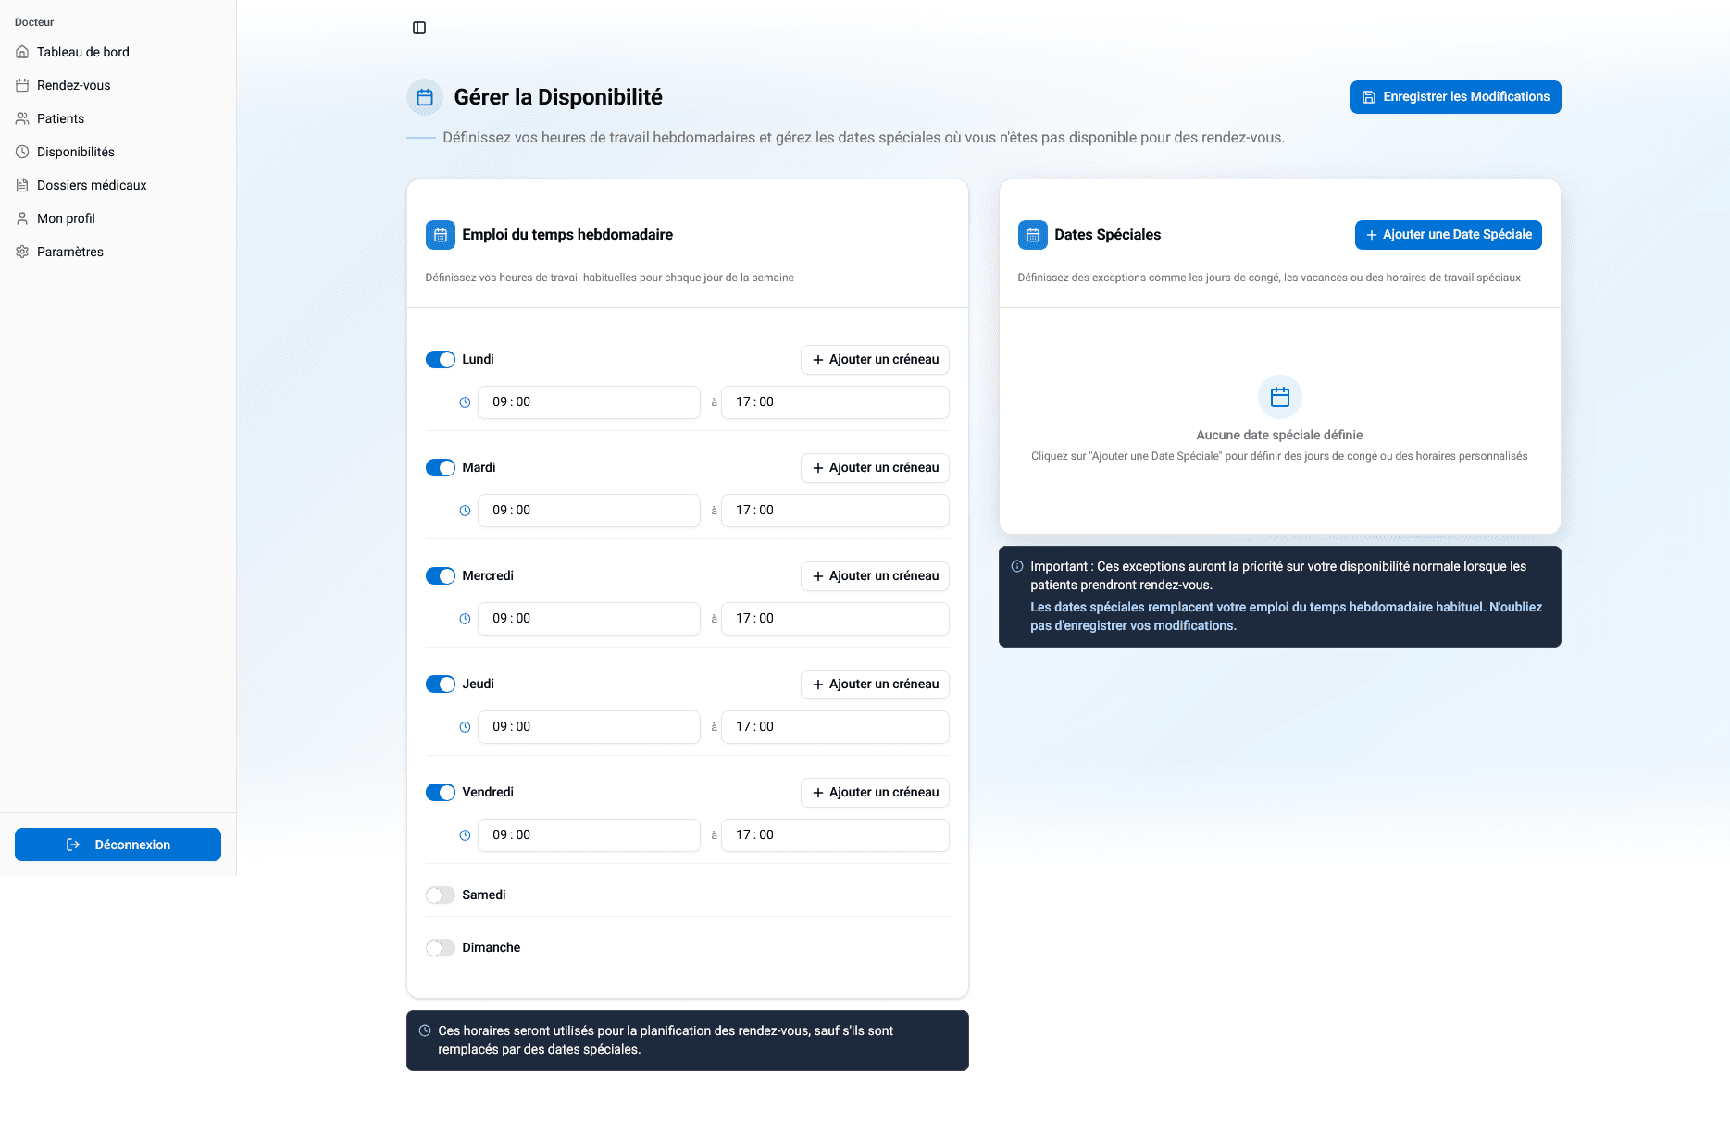Screen dimensions: 1730x1123
Task: Click the logout icon on Déconnexion button
Action: click(73, 844)
